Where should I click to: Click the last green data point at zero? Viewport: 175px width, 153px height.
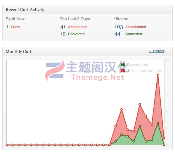click(164, 145)
